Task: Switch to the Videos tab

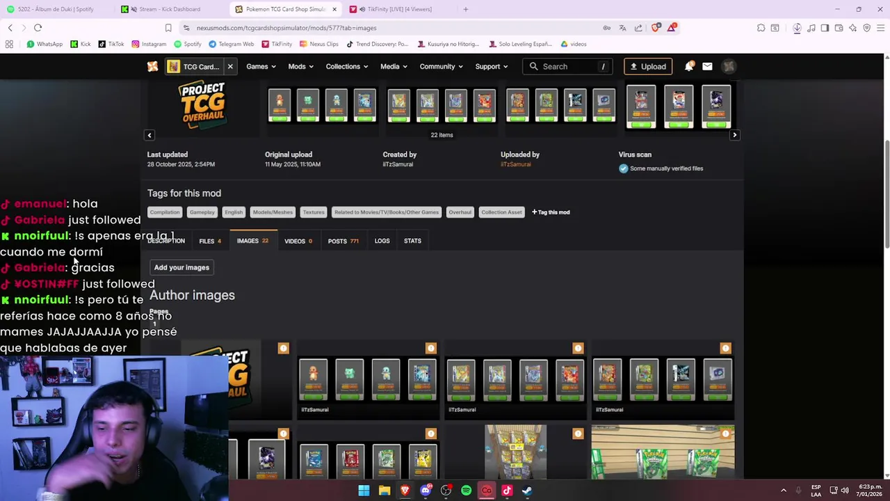Action: 298,241
